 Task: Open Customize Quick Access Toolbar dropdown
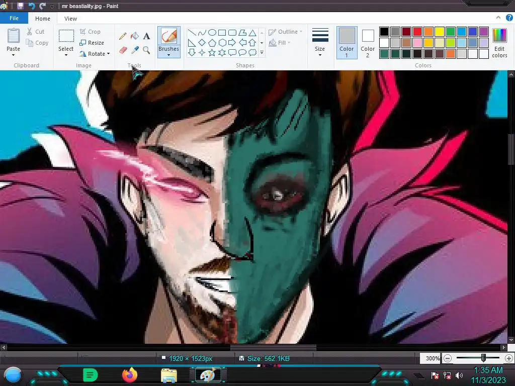[x=52, y=6]
